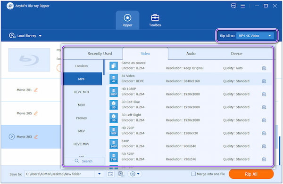Viewport: 283px width, 184px height.
Task: Open the Toolbox section
Action: (155, 20)
